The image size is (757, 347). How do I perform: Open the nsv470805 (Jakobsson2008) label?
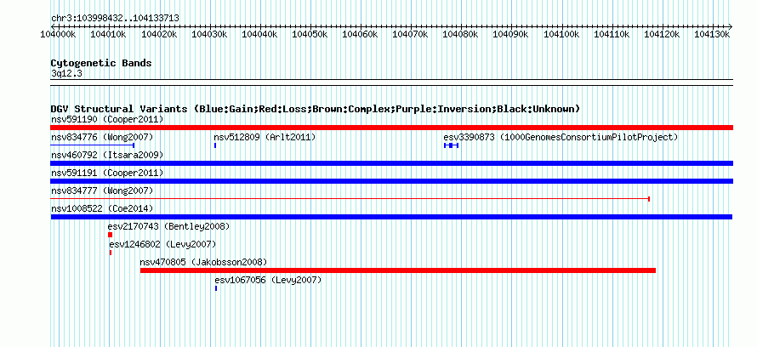click(203, 263)
